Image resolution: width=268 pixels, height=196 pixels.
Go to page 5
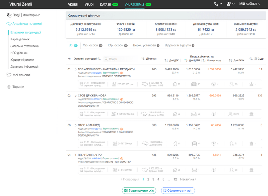point(163,180)
